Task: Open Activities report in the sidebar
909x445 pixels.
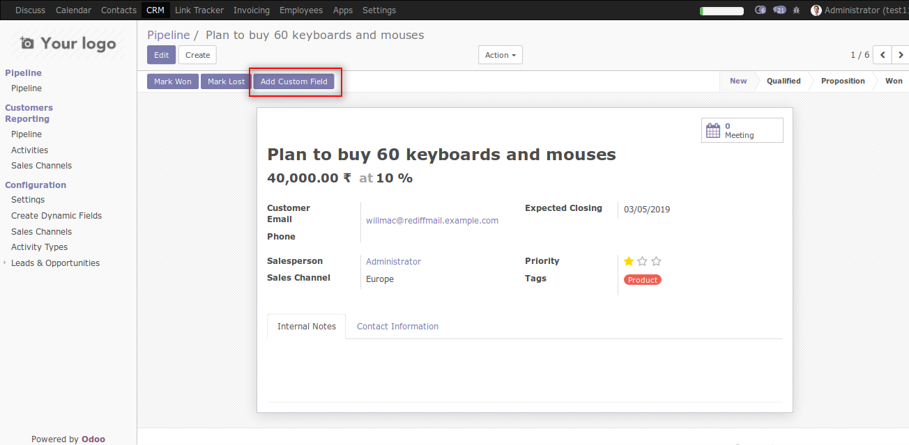Action: (x=30, y=150)
